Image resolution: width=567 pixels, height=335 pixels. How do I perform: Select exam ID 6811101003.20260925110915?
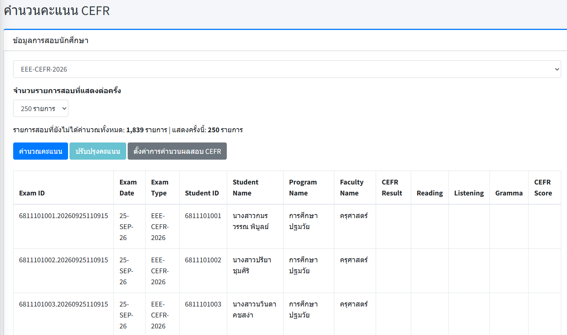click(x=64, y=304)
